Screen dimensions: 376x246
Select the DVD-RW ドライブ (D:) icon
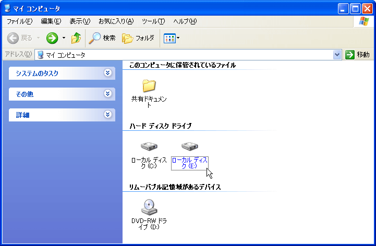click(x=149, y=207)
